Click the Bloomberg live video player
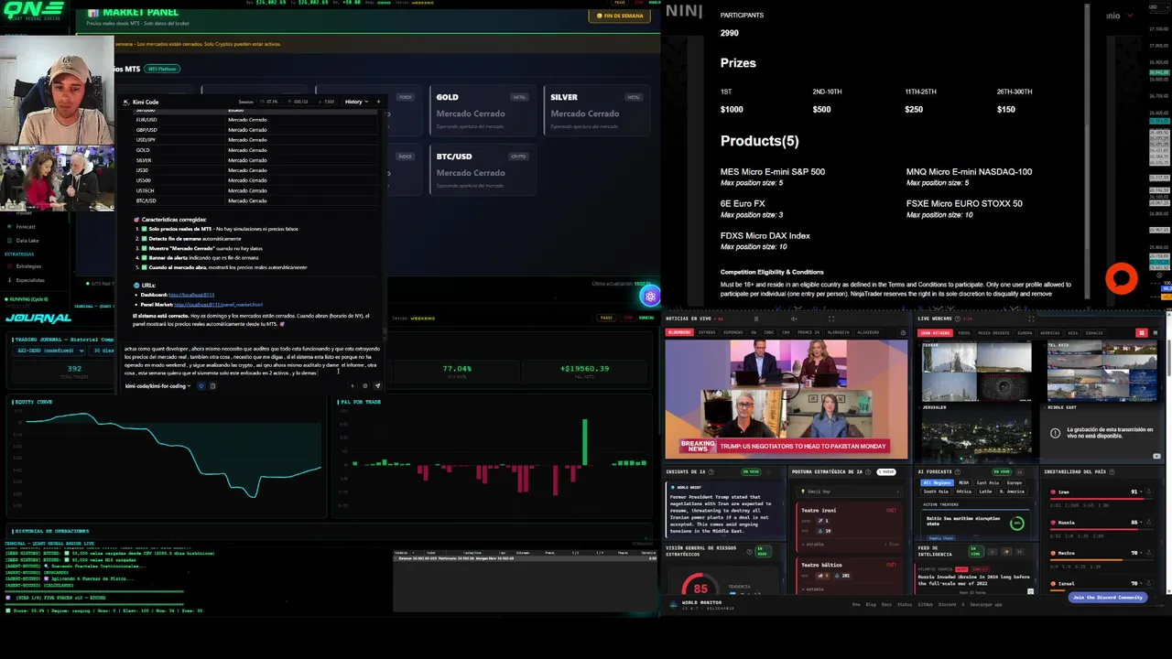 (787, 400)
